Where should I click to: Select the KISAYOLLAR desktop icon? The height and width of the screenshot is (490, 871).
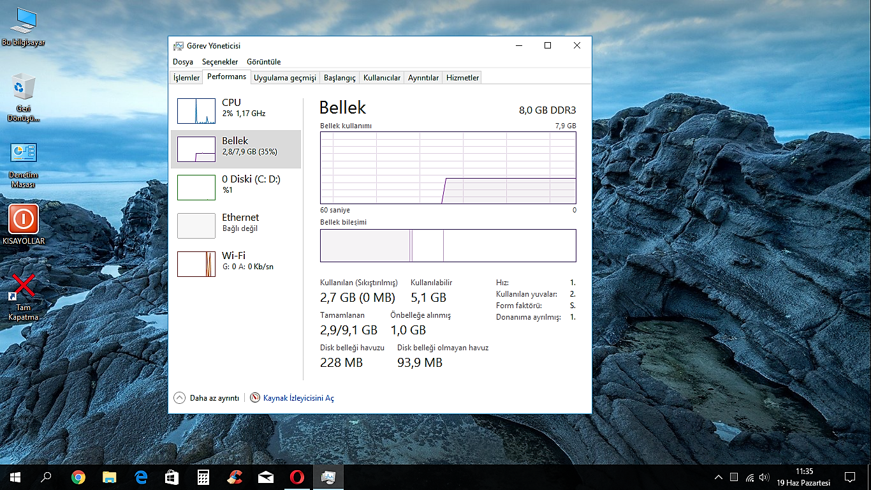(x=24, y=225)
